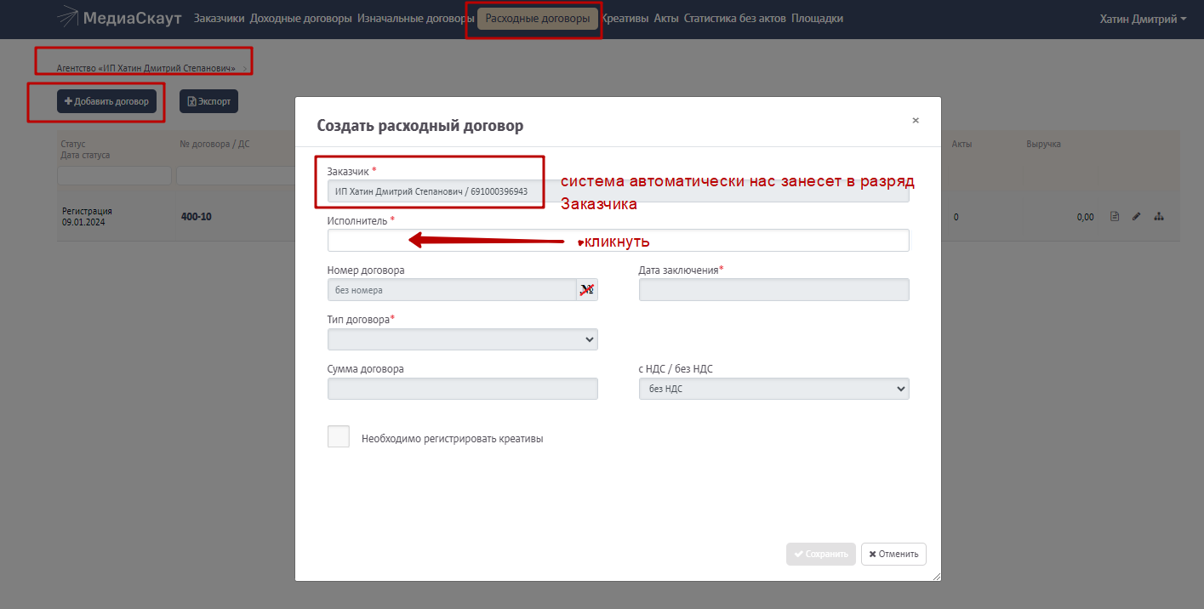
Task: Focus the 'Дата заключения' date field
Action: pos(773,290)
